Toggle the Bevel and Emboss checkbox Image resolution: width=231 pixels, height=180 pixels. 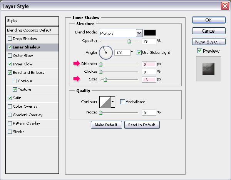pos(10,73)
